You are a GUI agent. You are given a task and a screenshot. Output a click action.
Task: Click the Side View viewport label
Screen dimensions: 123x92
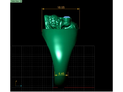(x=15, y=1)
